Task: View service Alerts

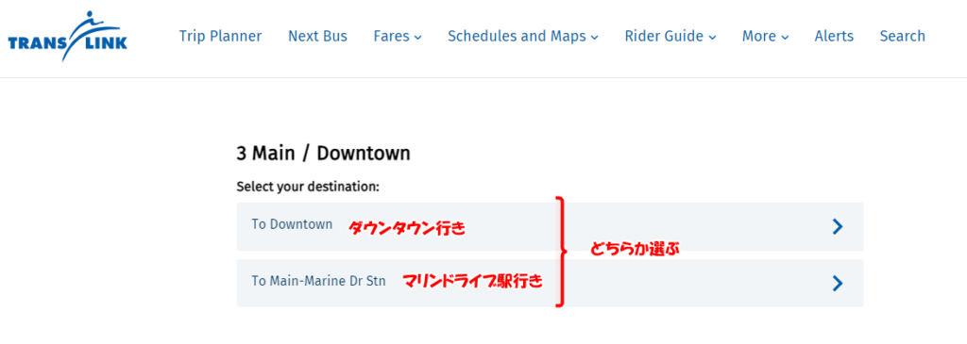Action: coord(834,37)
